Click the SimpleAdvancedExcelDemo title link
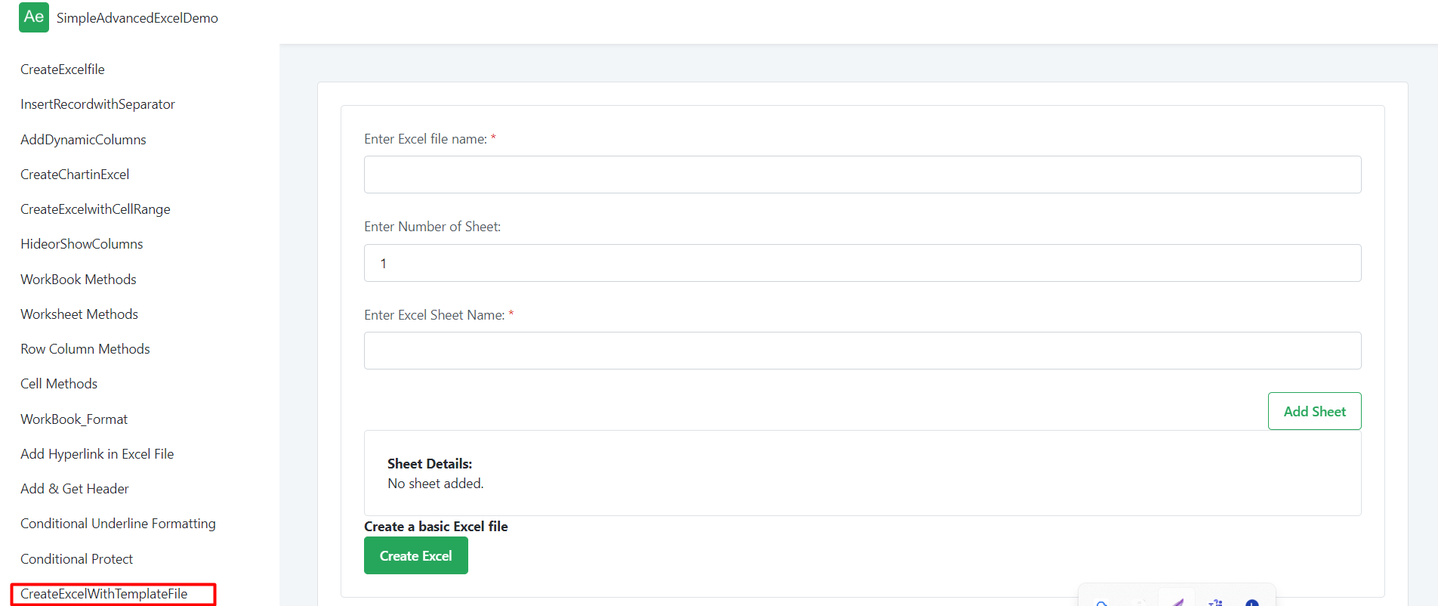 137,18
